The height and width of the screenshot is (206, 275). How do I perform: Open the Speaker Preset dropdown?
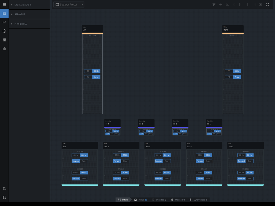[x=69, y=5]
